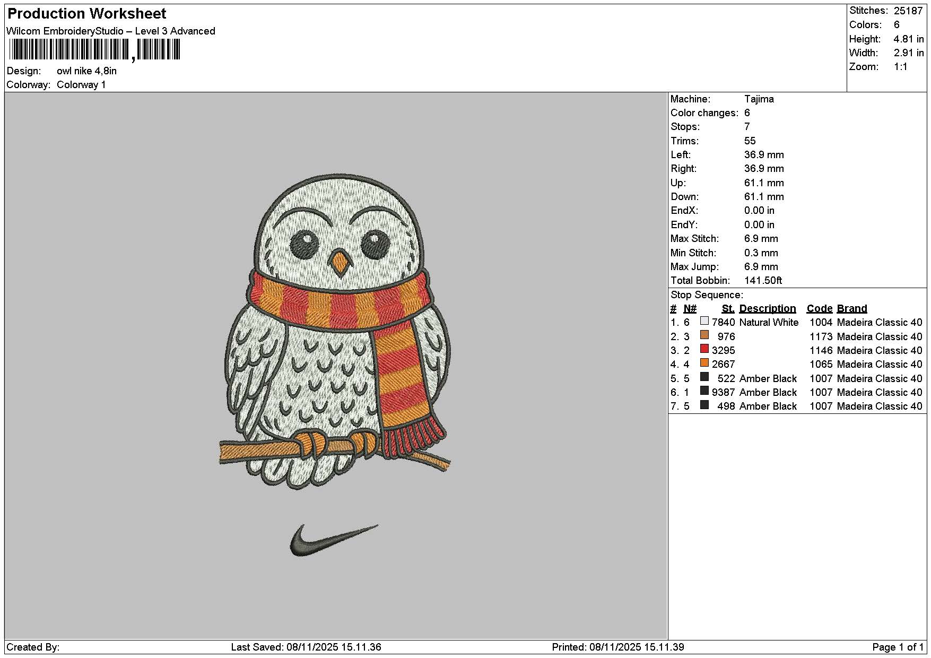
Task: Click the Stitches count "25187"
Action: point(908,11)
